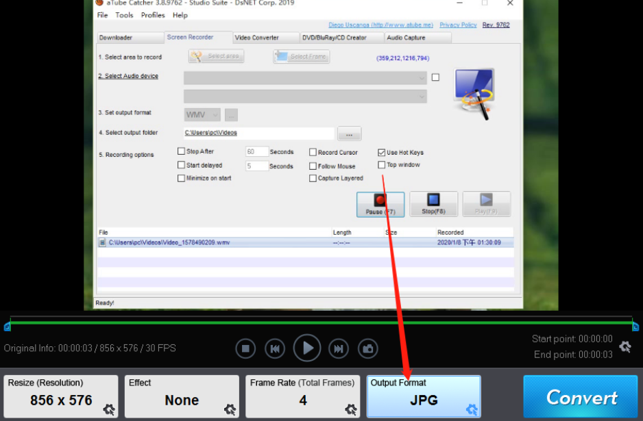643x421 pixels.
Task: Open the WMV output format dropdown
Action: click(202, 115)
